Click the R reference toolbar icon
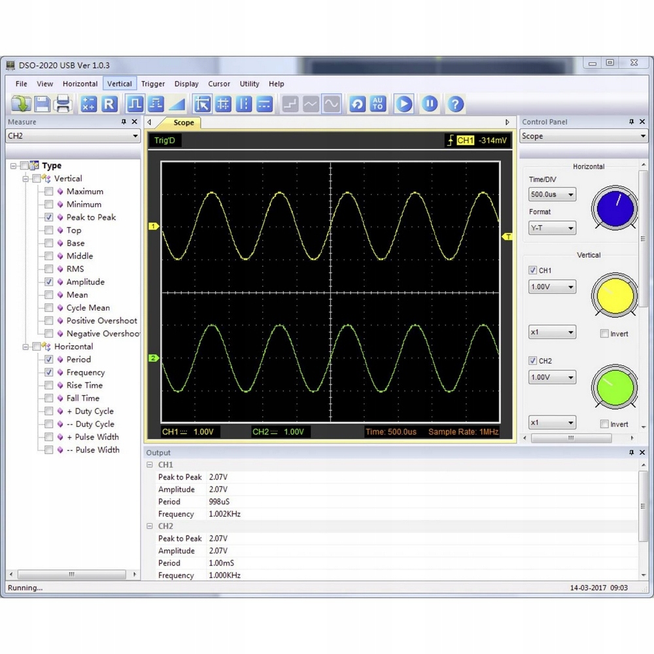The height and width of the screenshot is (654, 654). pyautogui.click(x=109, y=104)
